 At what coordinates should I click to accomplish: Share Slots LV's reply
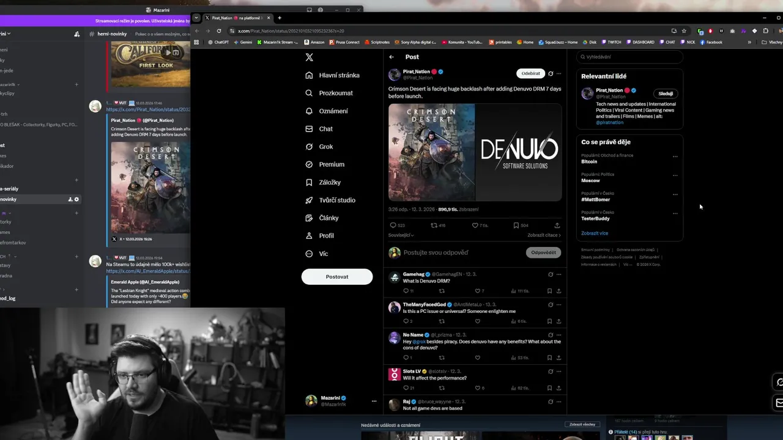pyautogui.click(x=558, y=388)
